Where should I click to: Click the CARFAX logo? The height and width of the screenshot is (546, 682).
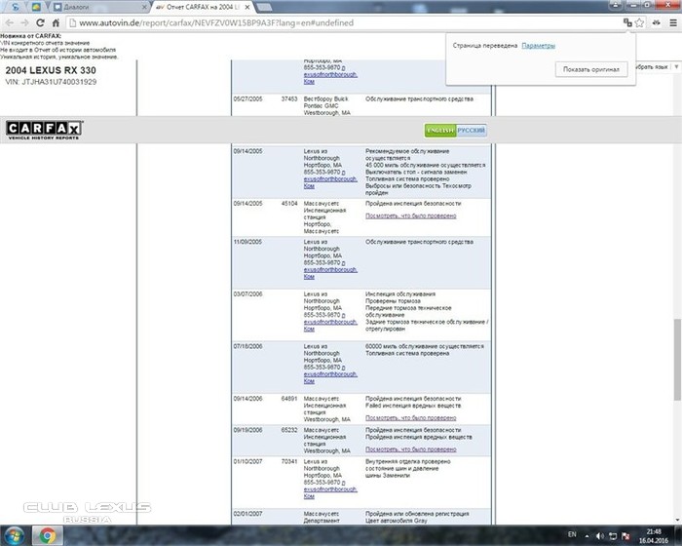tap(44, 131)
